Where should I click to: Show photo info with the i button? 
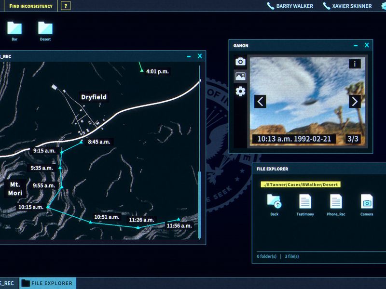(x=355, y=64)
